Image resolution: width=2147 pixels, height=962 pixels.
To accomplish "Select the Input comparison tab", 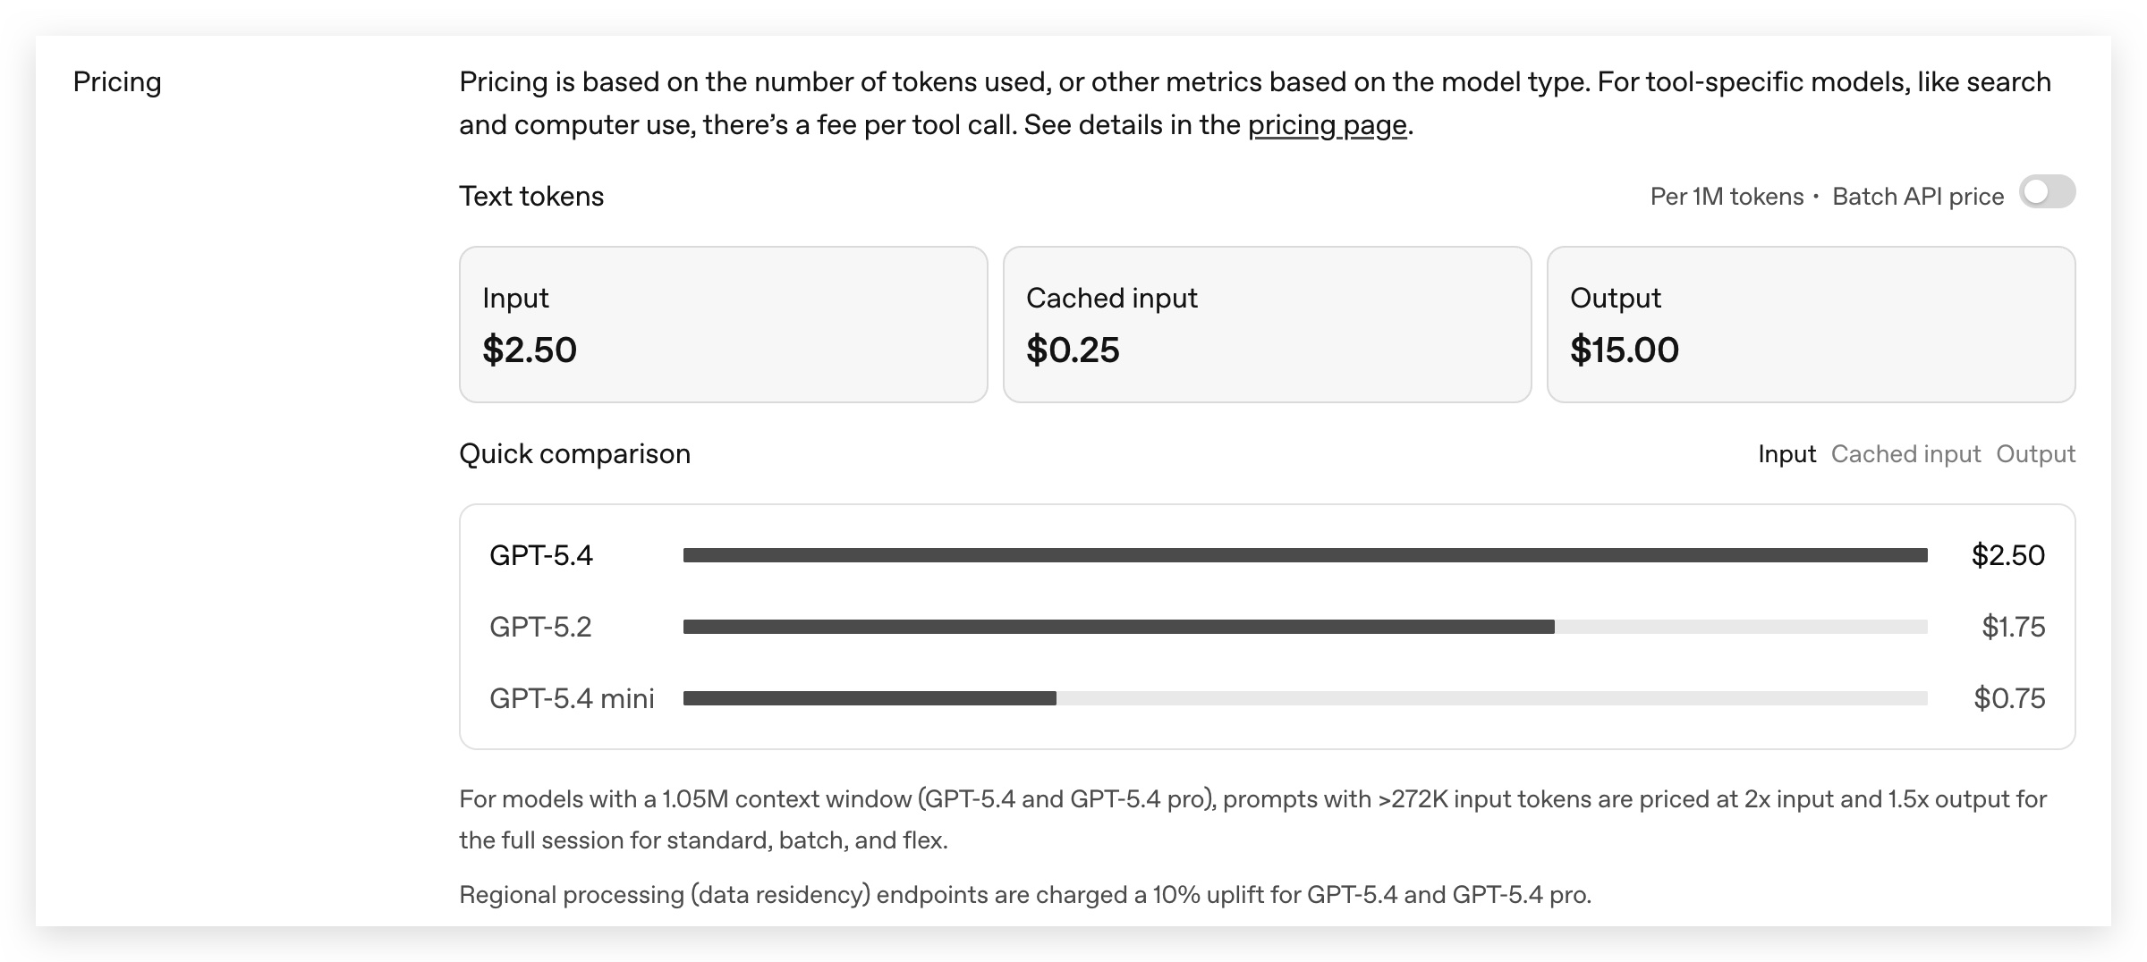I will coord(1786,454).
